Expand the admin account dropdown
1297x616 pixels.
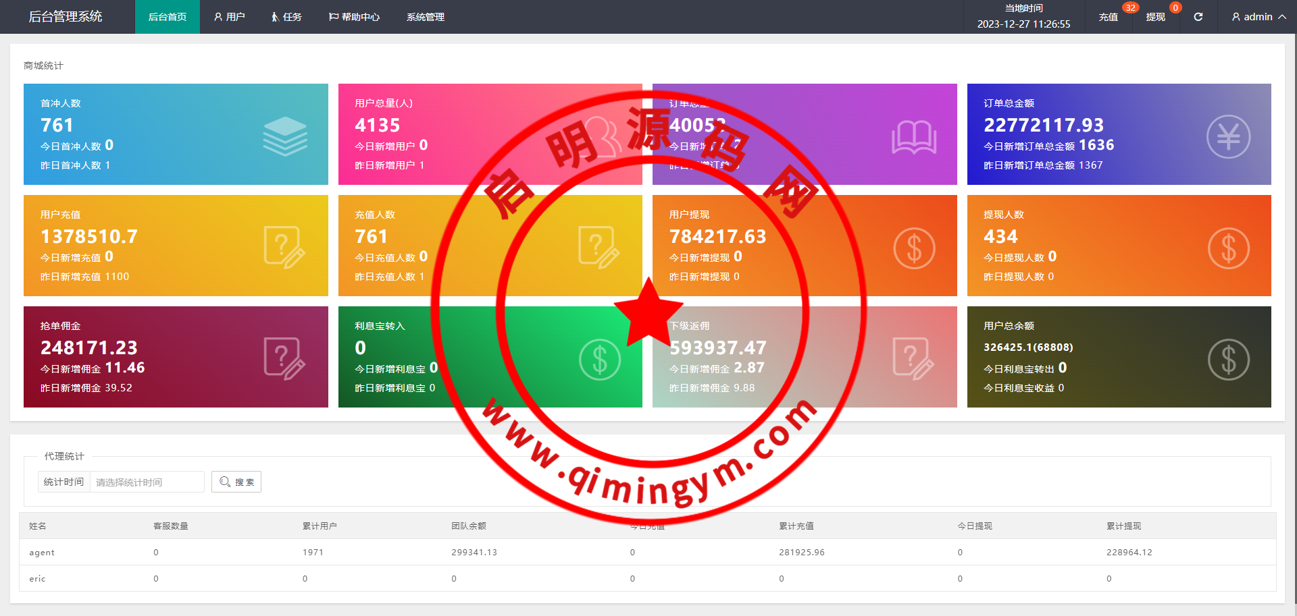coord(1258,17)
